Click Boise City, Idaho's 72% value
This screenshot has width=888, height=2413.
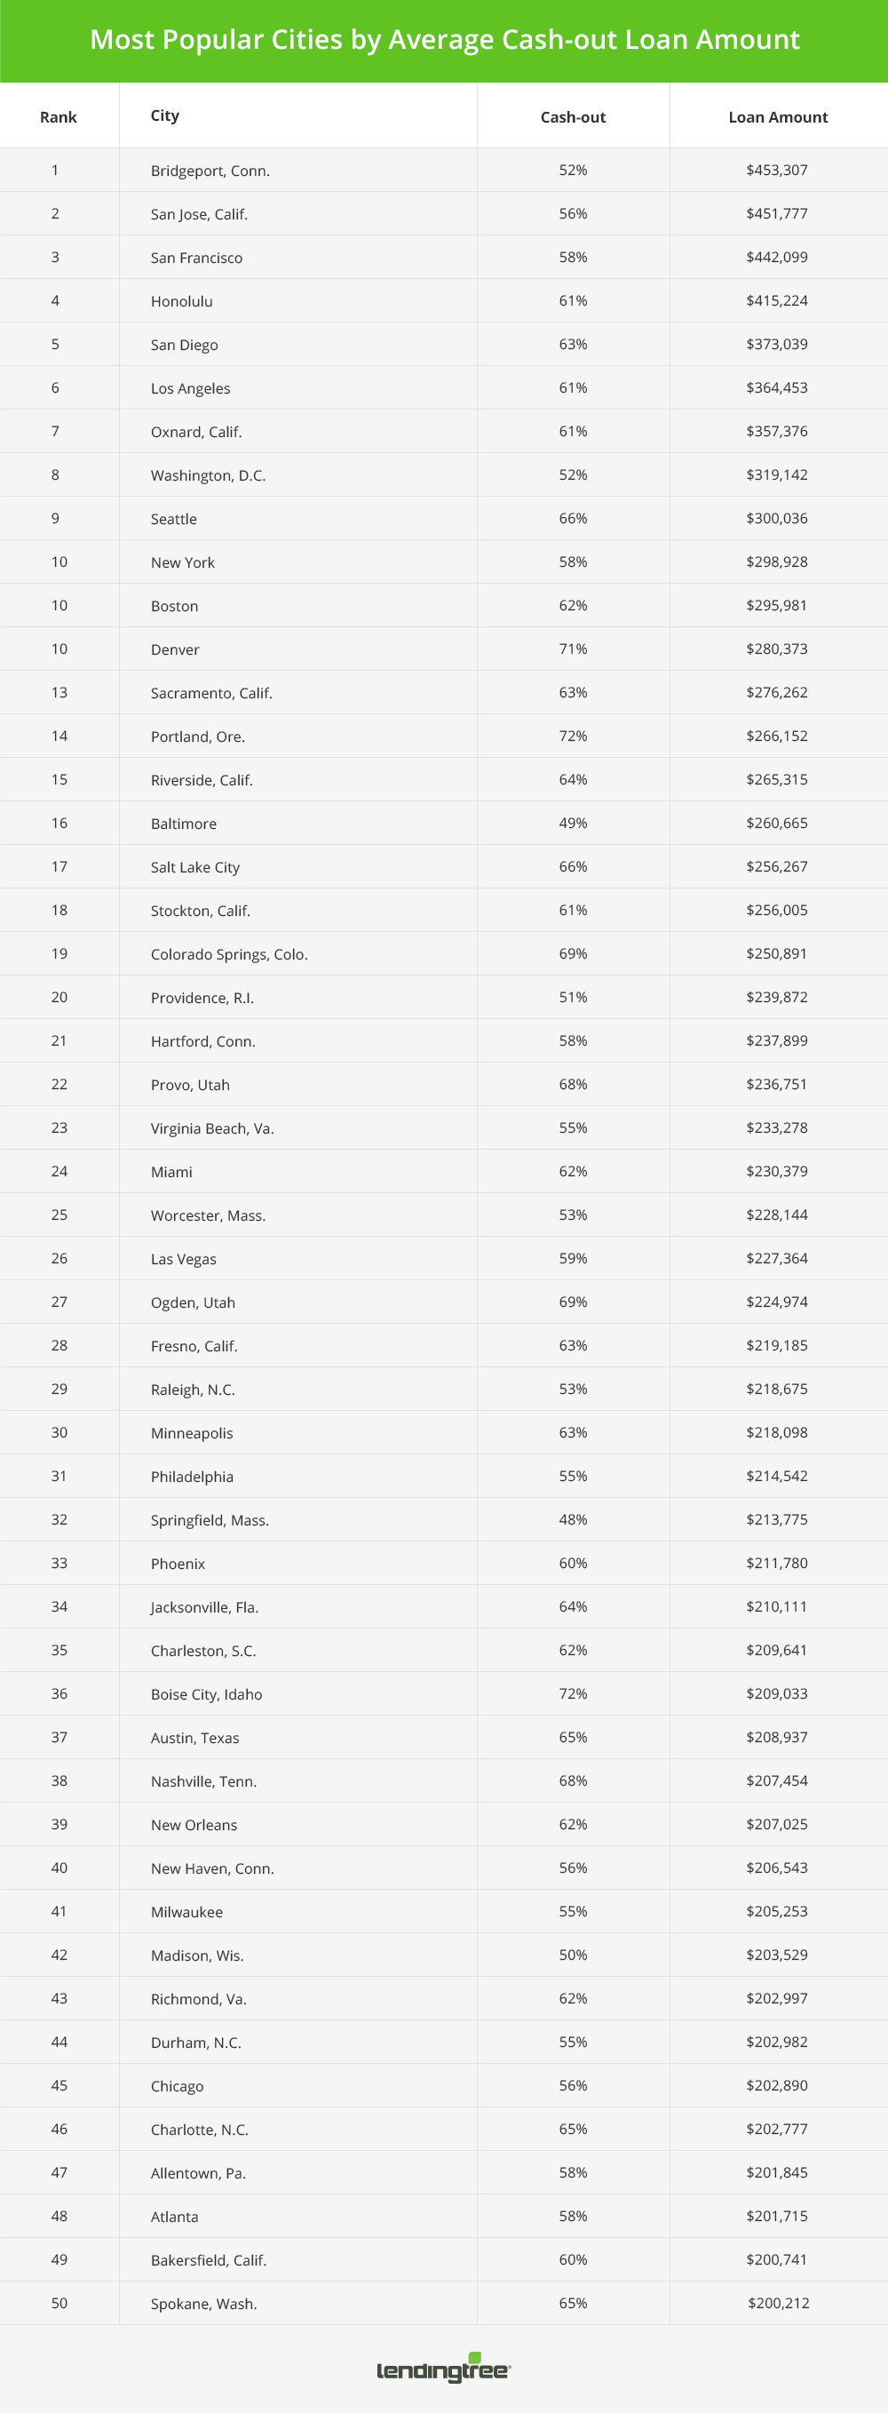coord(573,1694)
